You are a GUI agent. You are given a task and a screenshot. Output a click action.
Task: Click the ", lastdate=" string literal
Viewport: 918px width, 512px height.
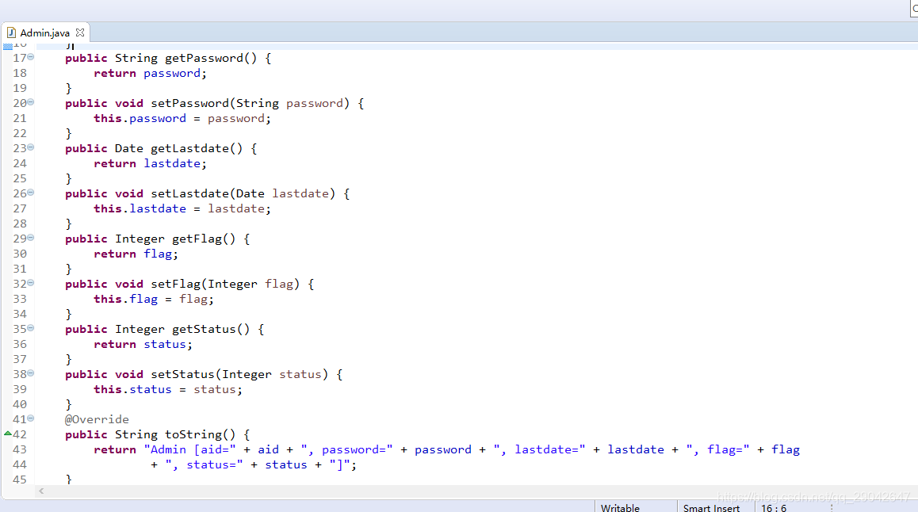[539, 450]
